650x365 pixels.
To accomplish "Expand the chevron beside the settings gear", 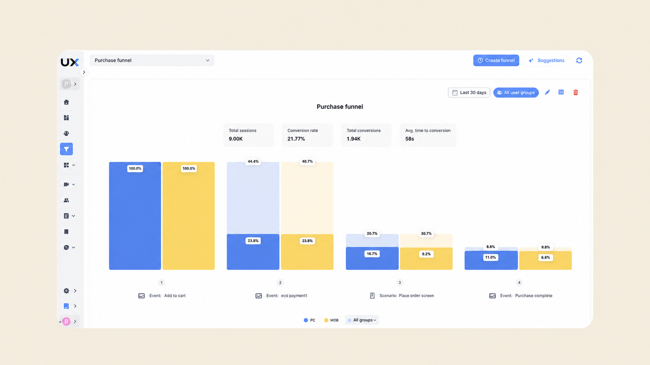I will (75, 291).
